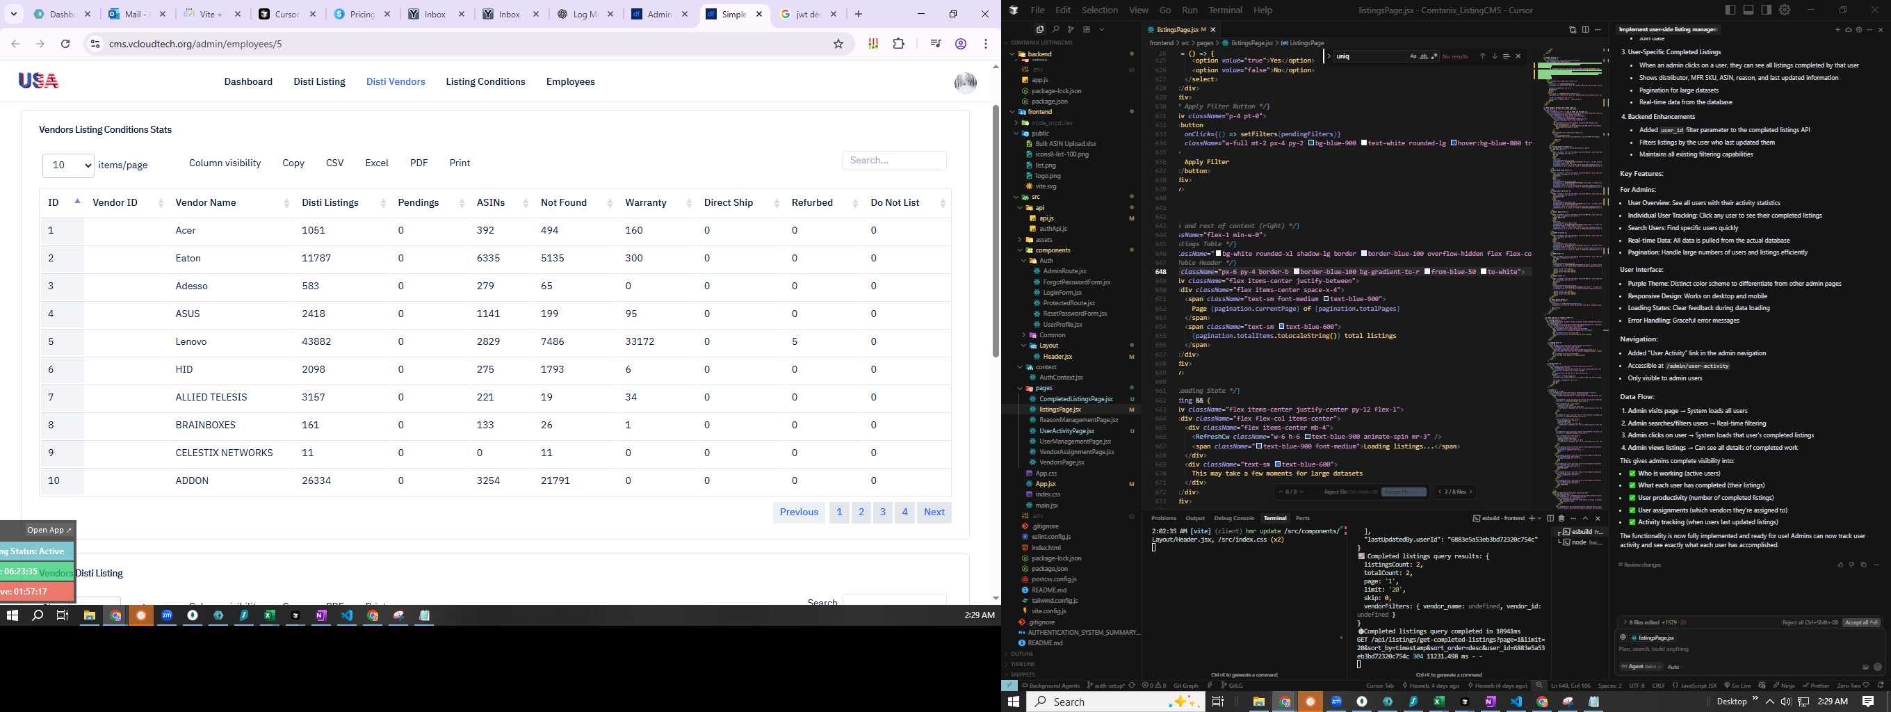This screenshot has width=1891, height=712.
Task: Open Chrome profile icon
Action: (960, 44)
